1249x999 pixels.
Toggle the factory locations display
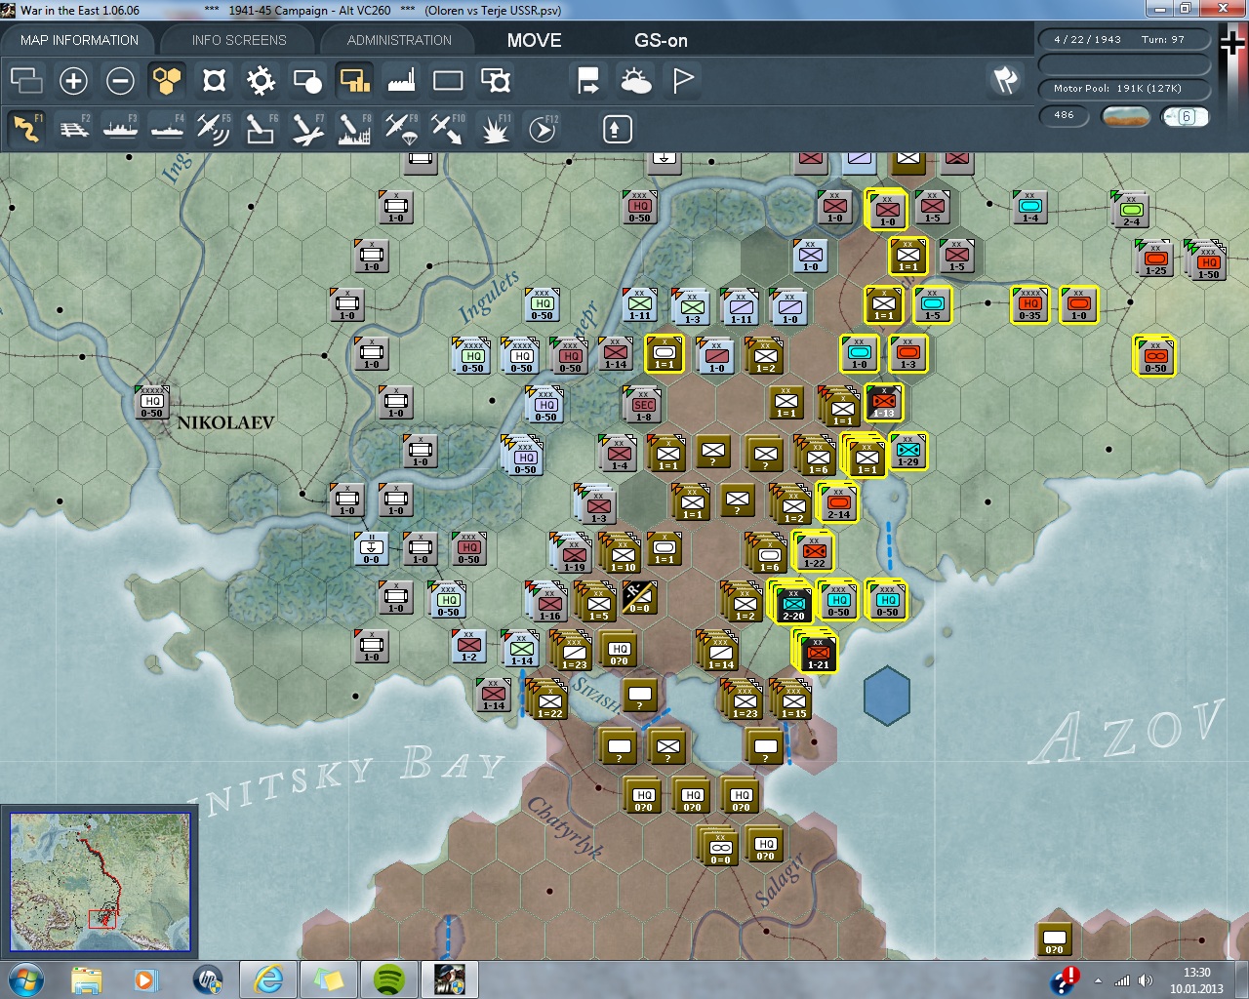point(401,81)
